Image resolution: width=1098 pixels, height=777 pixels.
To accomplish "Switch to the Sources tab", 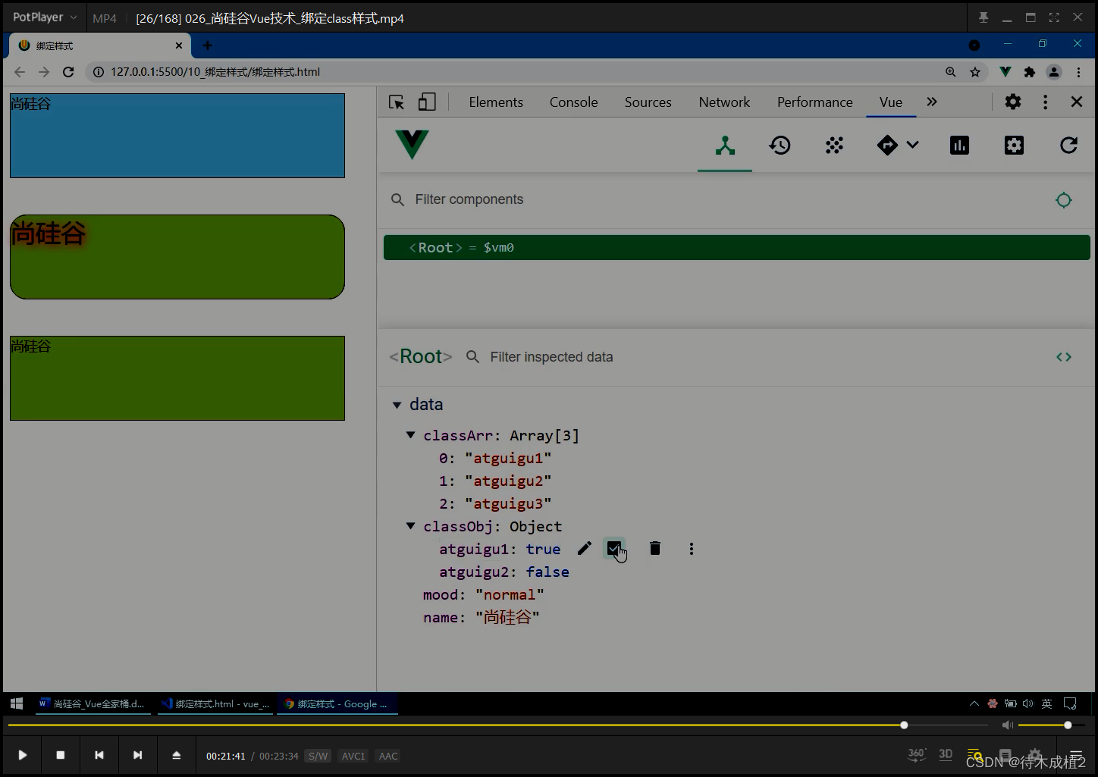I will pos(648,102).
